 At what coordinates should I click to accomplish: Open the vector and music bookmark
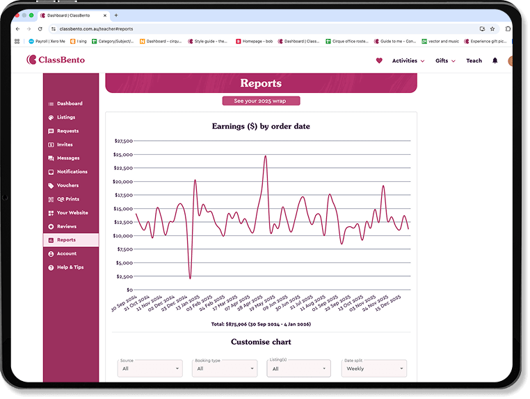440,41
